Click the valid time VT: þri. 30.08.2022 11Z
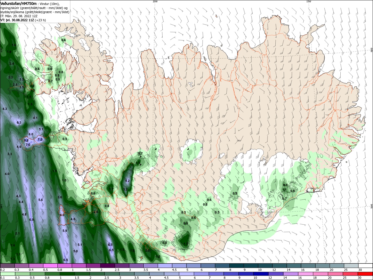373x280 pixels. pos(17,20)
